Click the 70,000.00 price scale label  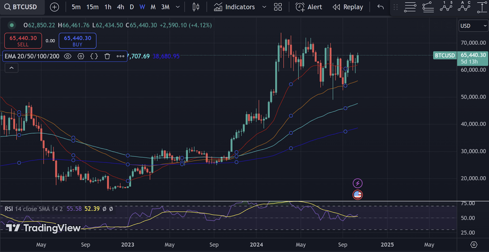pyautogui.click(x=473, y=42)
